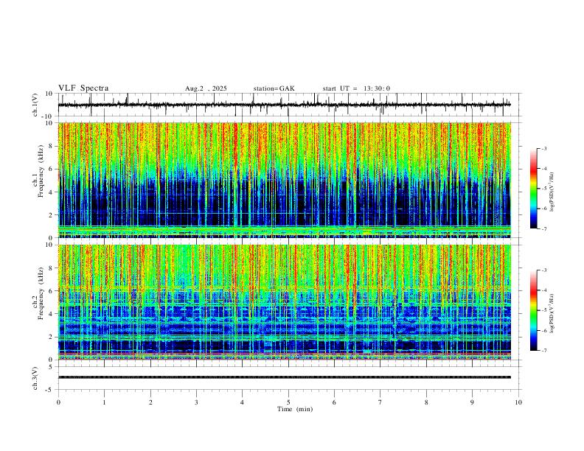Click the 'Aug.2 , 2025' date label
This screenshot has height=451, width=584.
206,88
